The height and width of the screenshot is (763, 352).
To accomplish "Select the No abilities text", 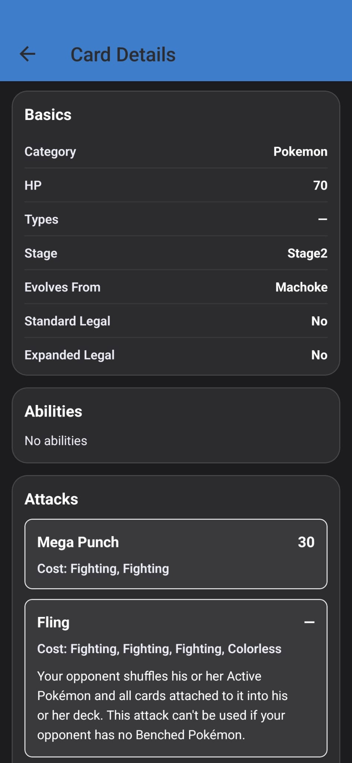I will point(56,441).
